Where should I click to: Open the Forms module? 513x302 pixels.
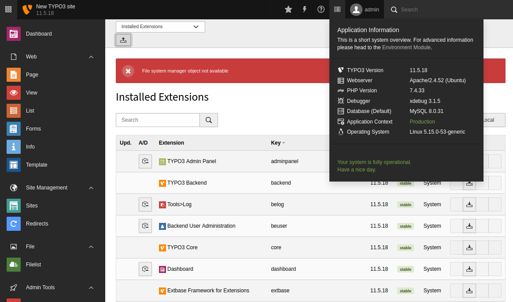tap(52, 129)
